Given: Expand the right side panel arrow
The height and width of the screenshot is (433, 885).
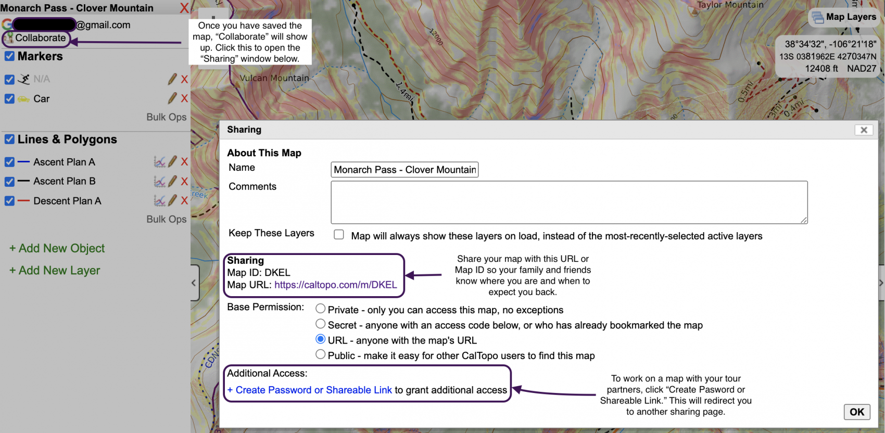Looking at the screenshot, I should click(881, 283).
